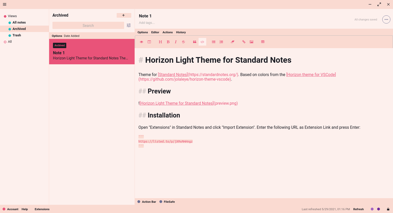Open the Extensions panel
This screenshot has height=213, width=393.
click(42, 209)
